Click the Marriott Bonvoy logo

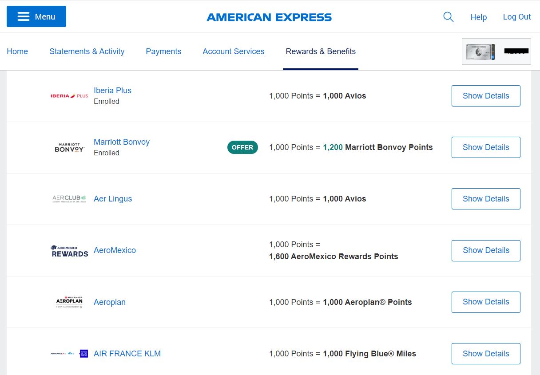point(69,147)
